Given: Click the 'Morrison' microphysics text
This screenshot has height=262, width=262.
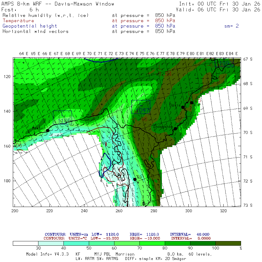Looking at the screenshot, I should point(125,254).
